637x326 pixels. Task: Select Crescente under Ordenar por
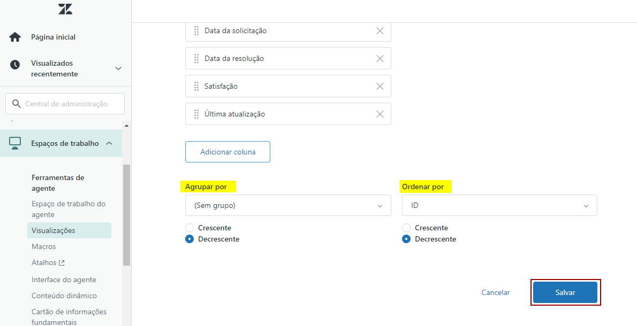click(x=406, y=228)
